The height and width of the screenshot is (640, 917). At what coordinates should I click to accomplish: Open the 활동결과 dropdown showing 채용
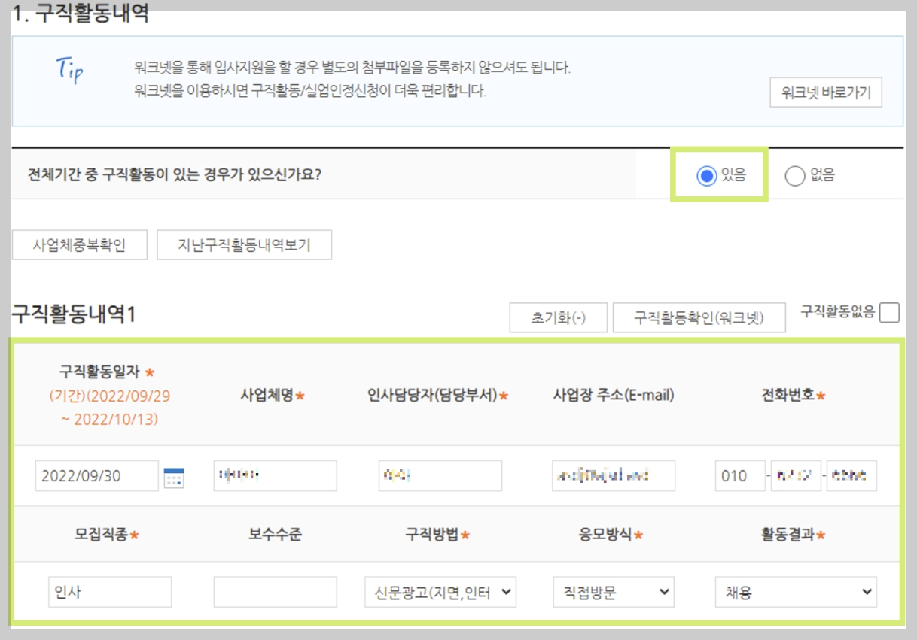point(796,593)
